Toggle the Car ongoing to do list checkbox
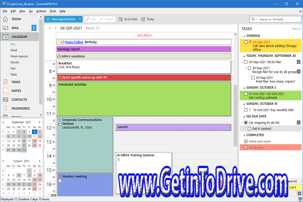Viewport: 303px width, 202px height. [246, 122]
